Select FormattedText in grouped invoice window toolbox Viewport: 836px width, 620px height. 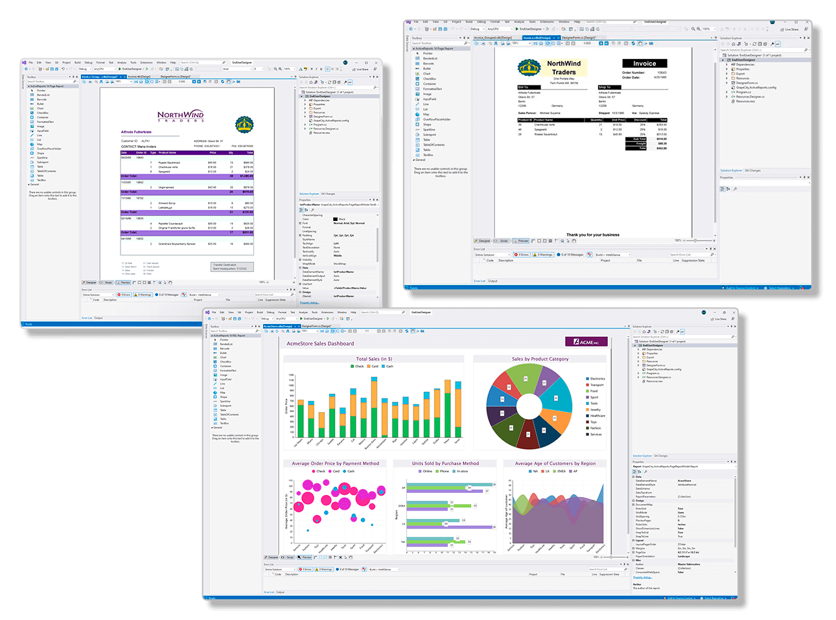point(44,122)
